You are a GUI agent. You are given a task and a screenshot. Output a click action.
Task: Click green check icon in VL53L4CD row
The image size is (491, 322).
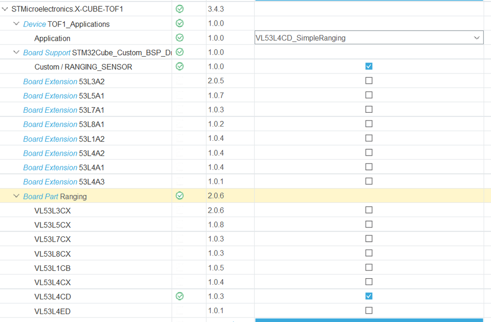180,296
